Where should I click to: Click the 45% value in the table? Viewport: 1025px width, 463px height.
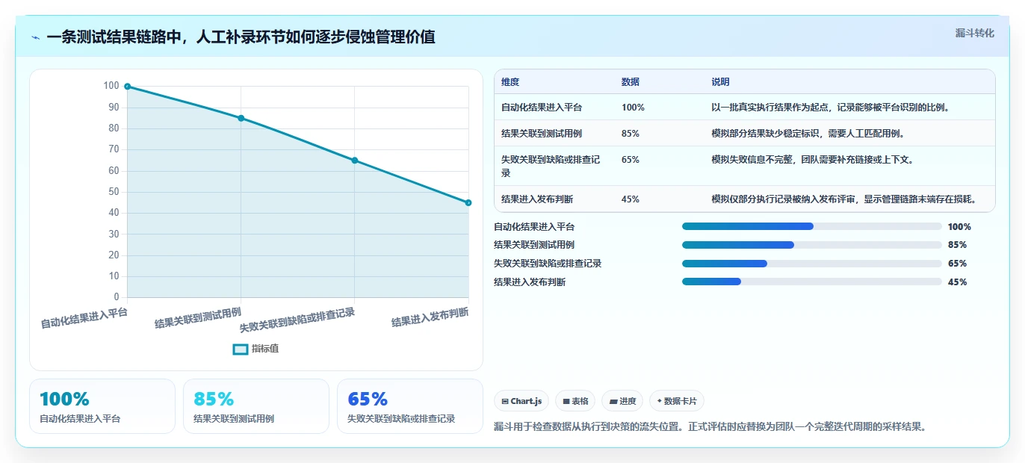(631, 199)
